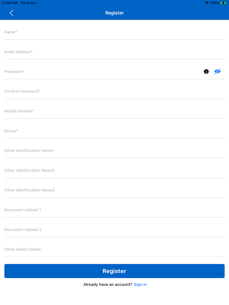Open password requirements info icon
This screenshot has width=229, height=305.
(x=206, y=72)
